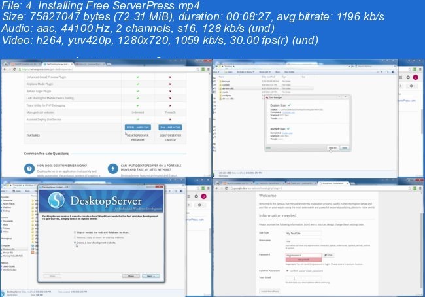
Task: Add DesktopServer Premium to cart
Action: coord(138,127)
